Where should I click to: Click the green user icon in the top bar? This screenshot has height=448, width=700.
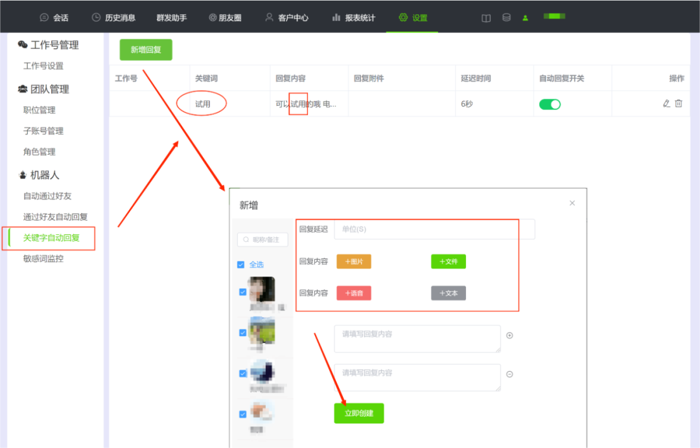point(525,17)
